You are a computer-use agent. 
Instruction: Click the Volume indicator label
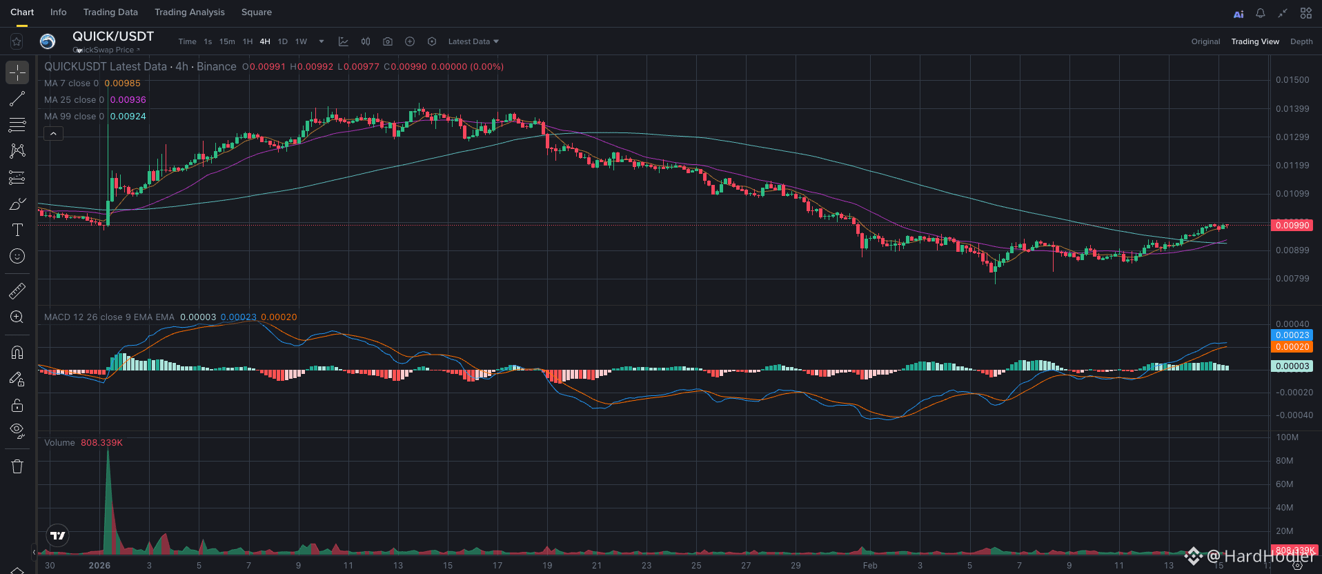[x=59, y=443]
